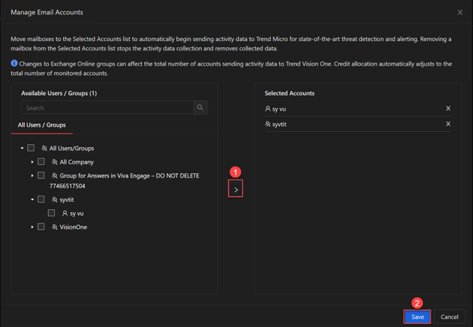Click the VisionOne group icon
473x327 pixels.
coord(54,227)
